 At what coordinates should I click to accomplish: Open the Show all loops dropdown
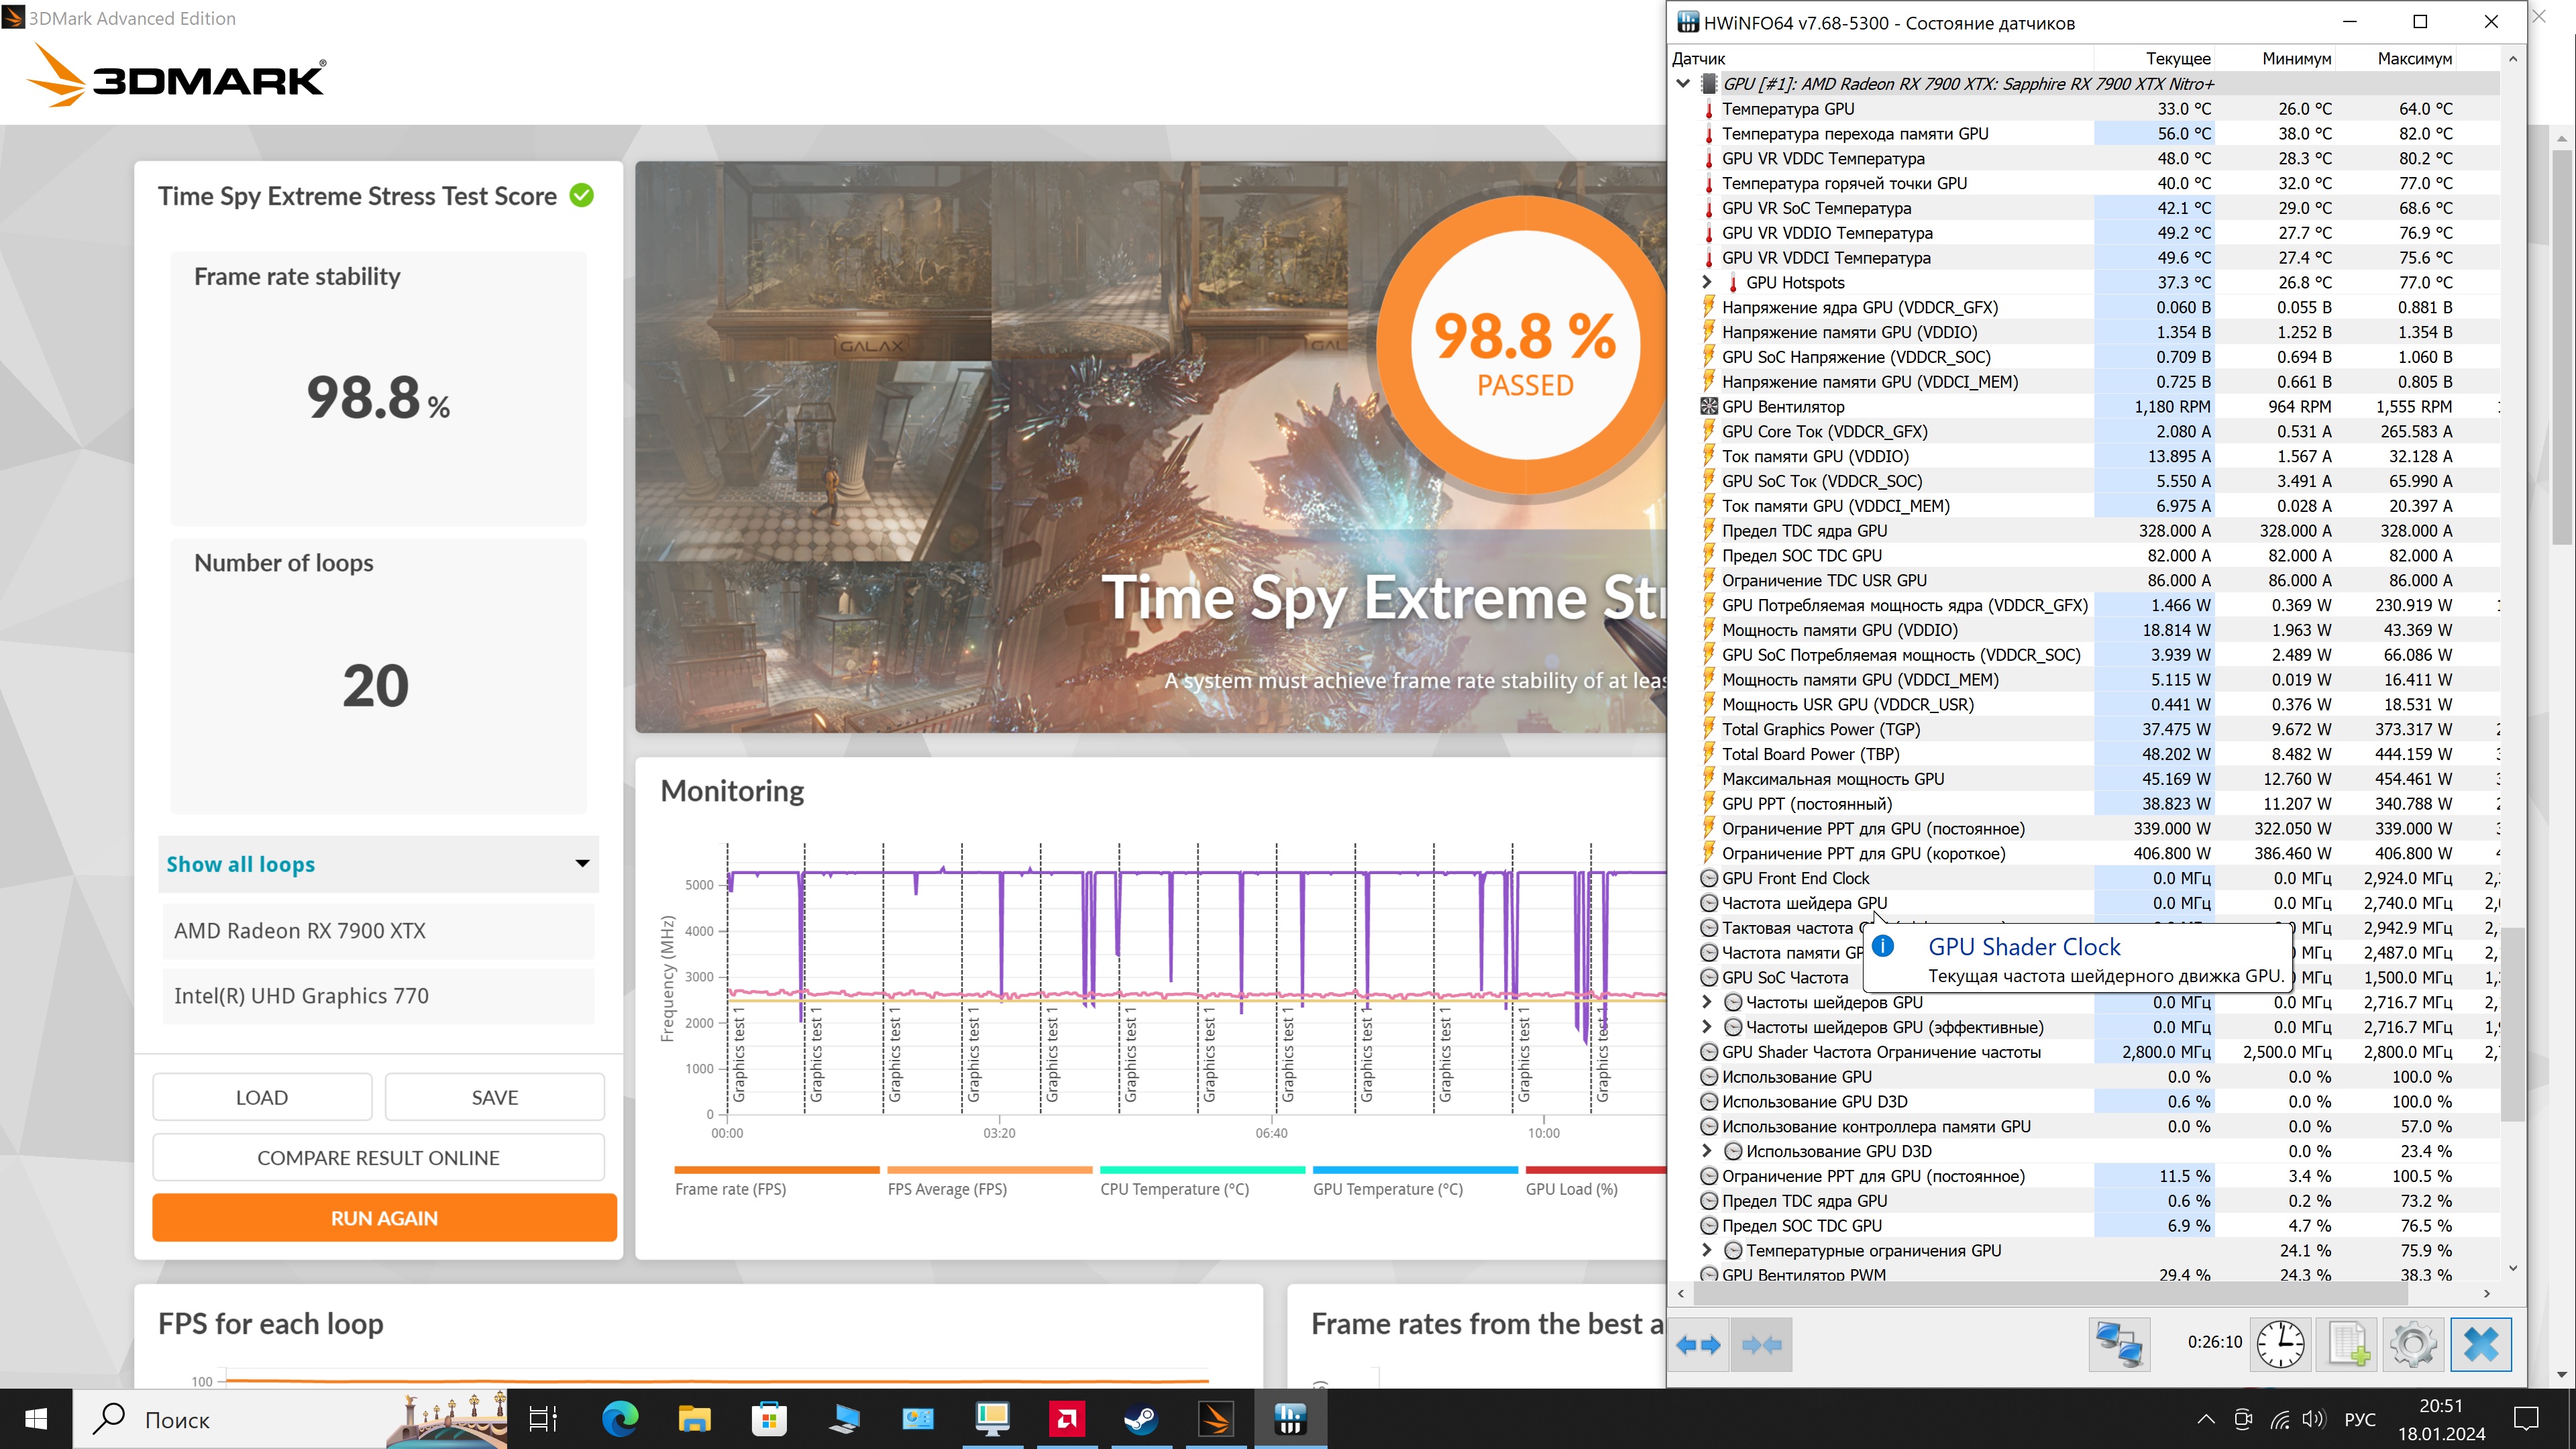378,864
